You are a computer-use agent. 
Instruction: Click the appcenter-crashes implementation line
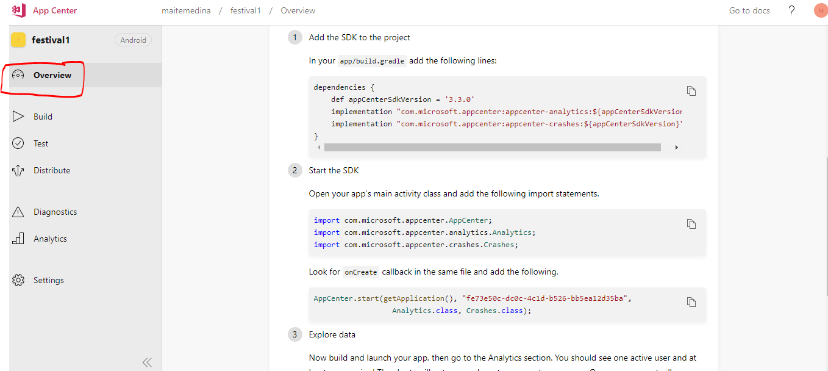(x=506, y=124)
